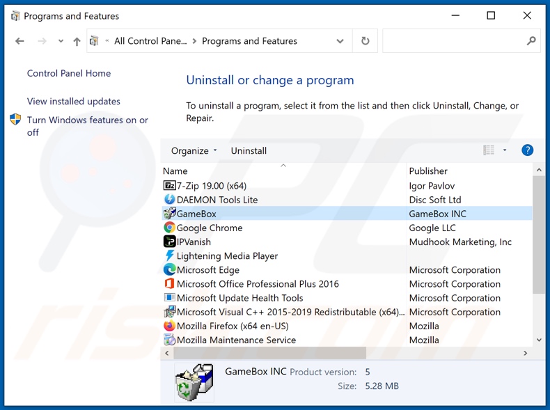Click the horizontal scrollbar thumb
The height and width of the screenshot is (410, 550).
[x=269, y=353]
